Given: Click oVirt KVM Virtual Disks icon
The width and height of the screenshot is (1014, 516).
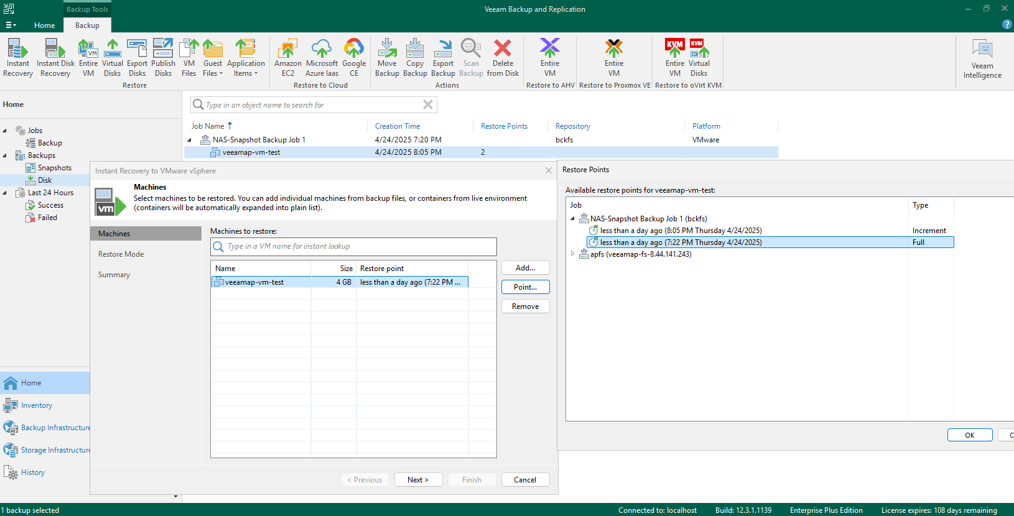Looking at the screenshot, I should coord(699,58).
